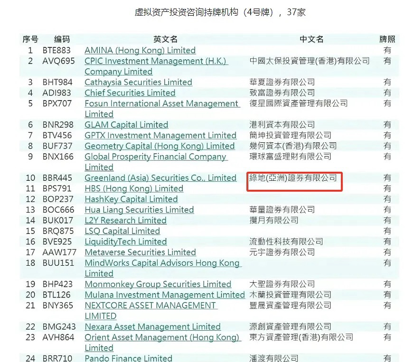Select code cell BPS791
The image size is (414, 362).
click(x=57, y=188)
